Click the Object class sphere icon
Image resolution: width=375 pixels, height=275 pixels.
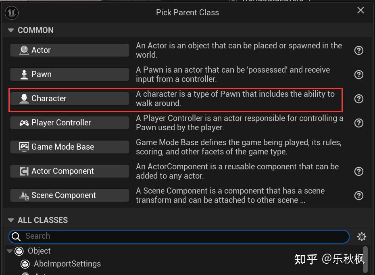(x=19, y=251)
